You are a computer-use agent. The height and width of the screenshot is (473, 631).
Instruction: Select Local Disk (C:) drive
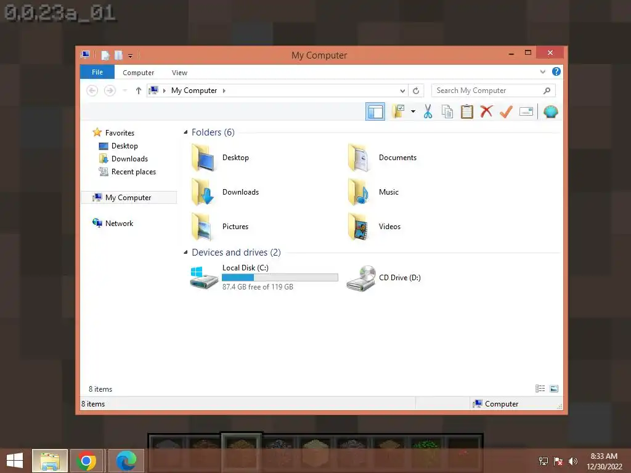click(x=264, y=277)
